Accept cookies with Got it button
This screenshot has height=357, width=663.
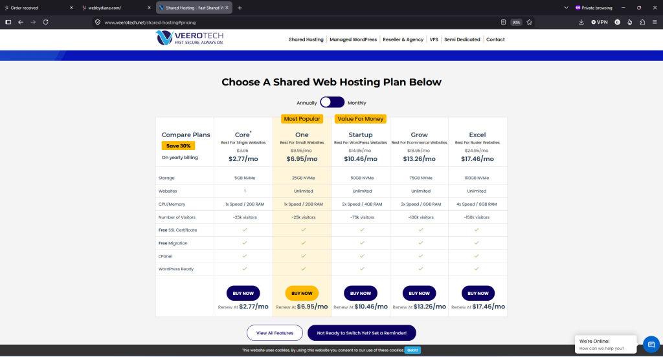pyautogui.click(x=412, y=351)
